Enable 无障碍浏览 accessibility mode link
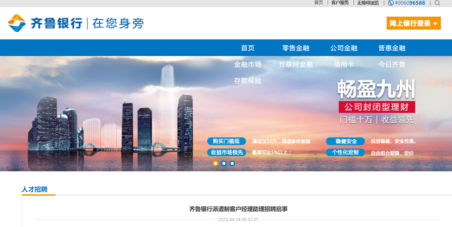This screenshot has height=227, width=452. coord(368,3)
